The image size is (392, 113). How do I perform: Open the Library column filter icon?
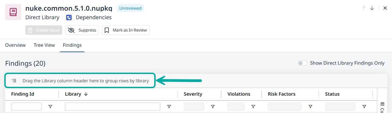click(x=169, y=107)
